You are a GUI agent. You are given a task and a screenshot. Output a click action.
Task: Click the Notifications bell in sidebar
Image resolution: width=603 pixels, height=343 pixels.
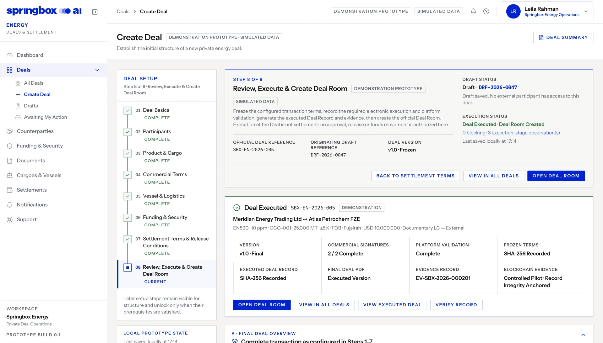10,205
